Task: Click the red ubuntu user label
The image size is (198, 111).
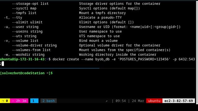Action: (154, 101)
